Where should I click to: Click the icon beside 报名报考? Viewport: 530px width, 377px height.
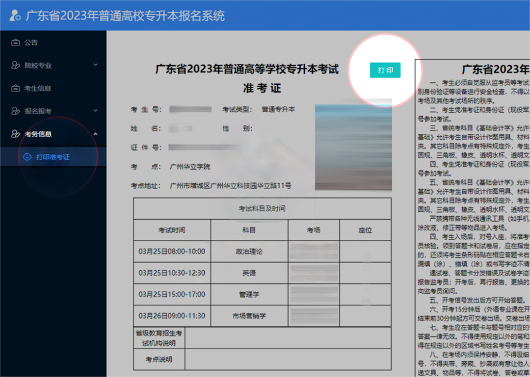click(x=15, y=111)
